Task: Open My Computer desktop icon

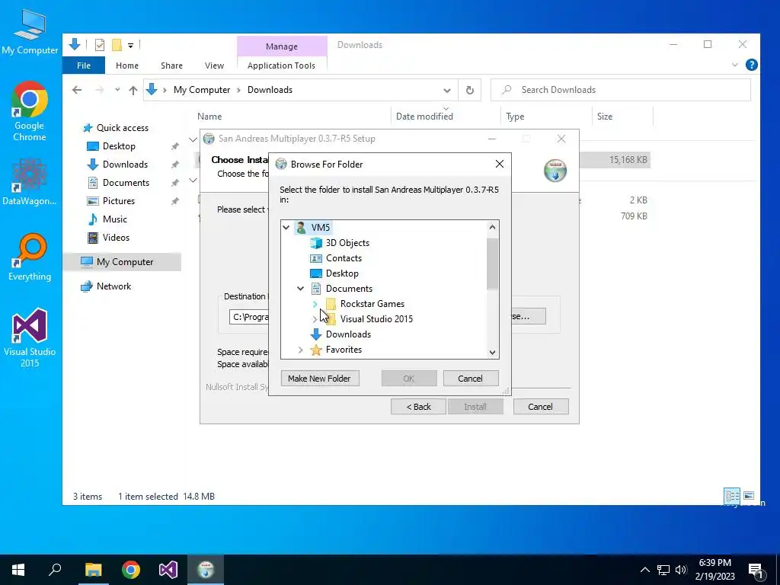Action: [x=30, y=32]
